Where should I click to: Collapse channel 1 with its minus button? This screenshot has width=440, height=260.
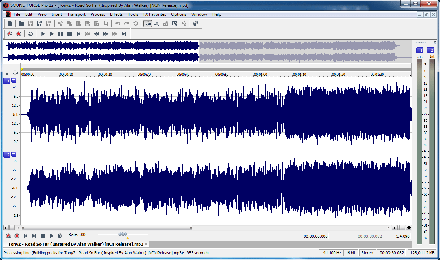point(14,80)
